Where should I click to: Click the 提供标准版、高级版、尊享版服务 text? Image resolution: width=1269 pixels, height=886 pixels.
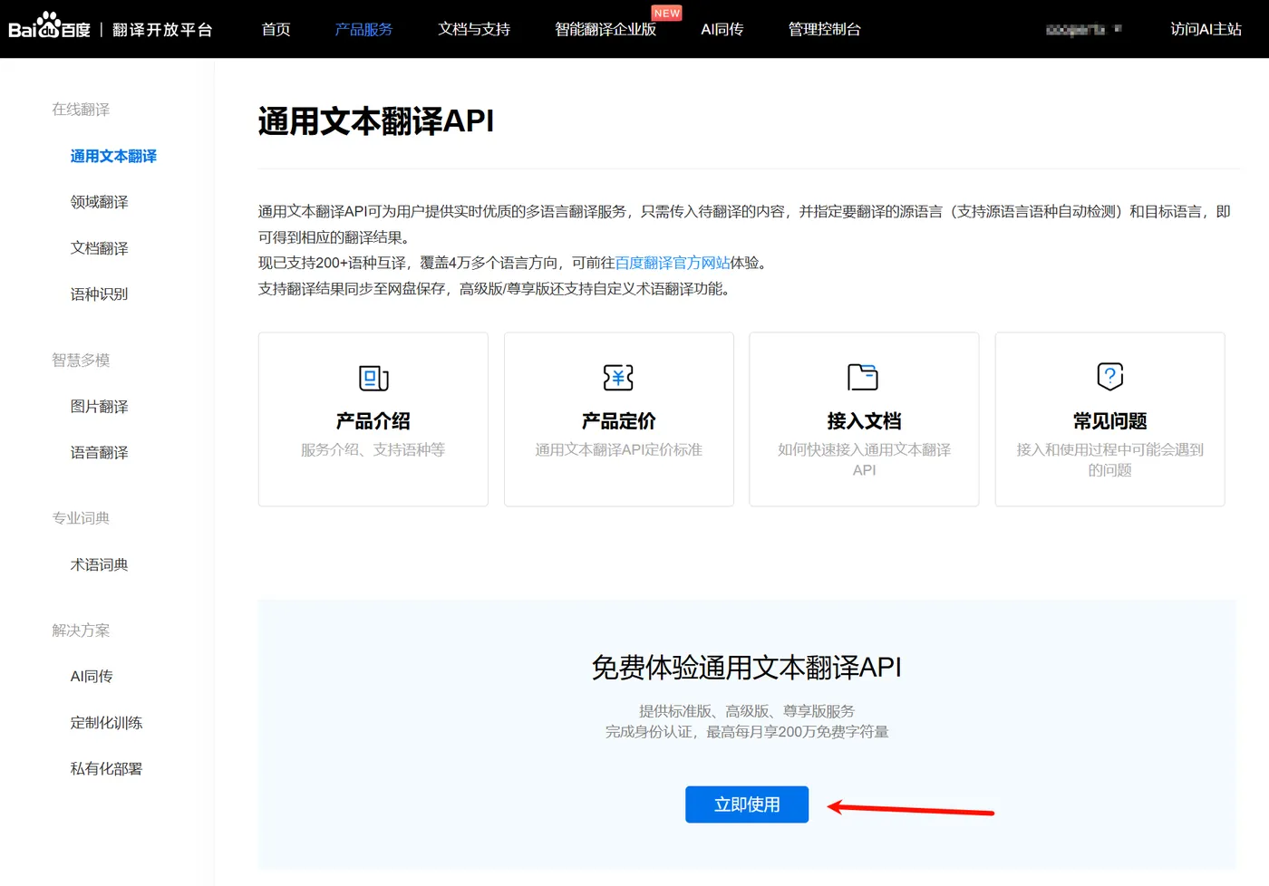point(747,711)
